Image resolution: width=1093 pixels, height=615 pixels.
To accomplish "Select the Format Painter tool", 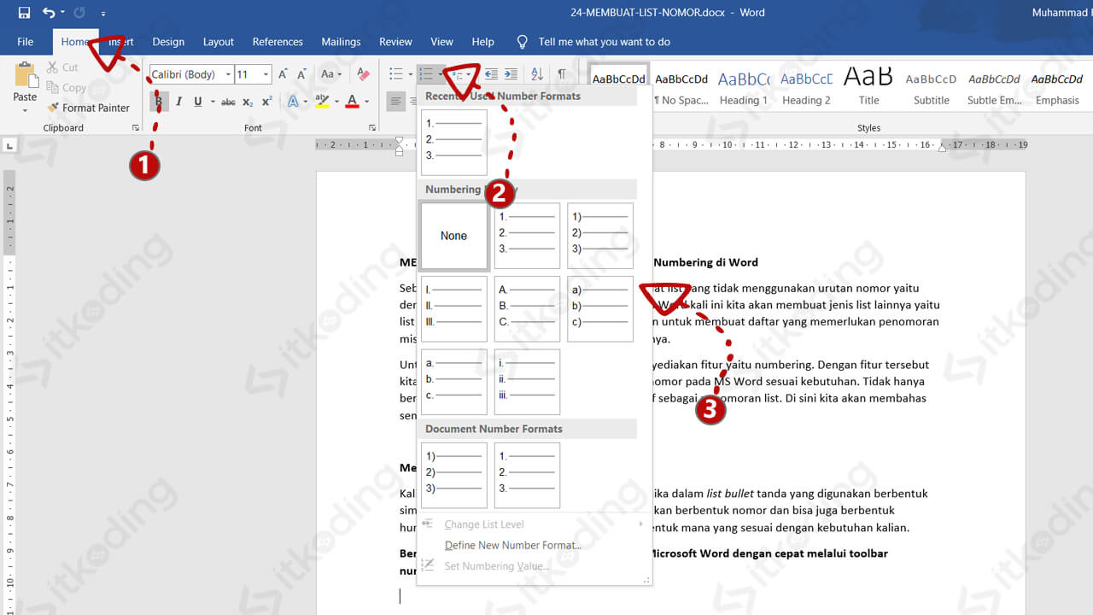I will pos(89,108).
